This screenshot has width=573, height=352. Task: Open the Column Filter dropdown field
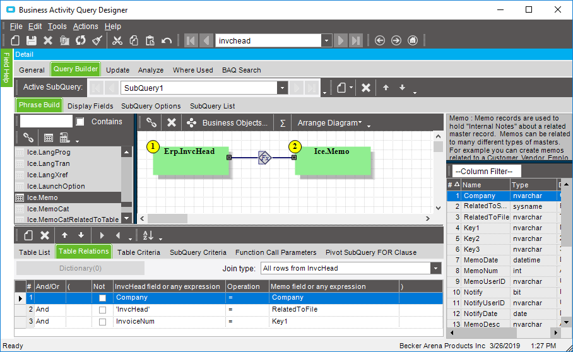[487, 171]
